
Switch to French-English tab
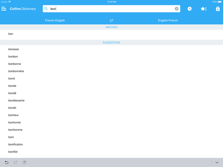(55, 21)
